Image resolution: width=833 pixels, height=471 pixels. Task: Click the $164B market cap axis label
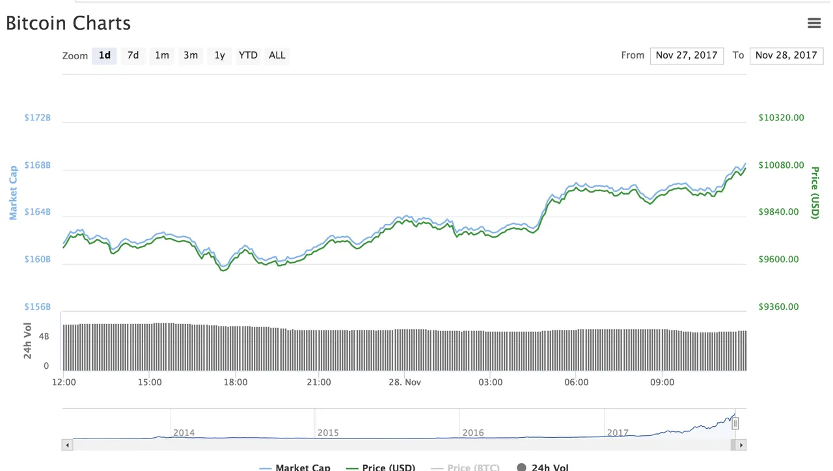[x=38, y=212]
